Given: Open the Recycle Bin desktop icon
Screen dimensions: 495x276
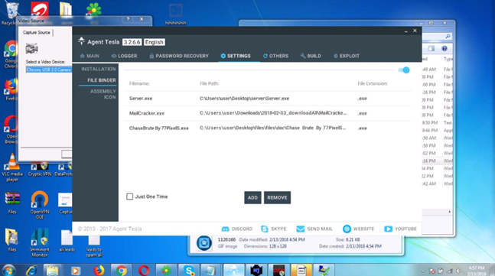Looking at the screenshot, I should 11,13.
